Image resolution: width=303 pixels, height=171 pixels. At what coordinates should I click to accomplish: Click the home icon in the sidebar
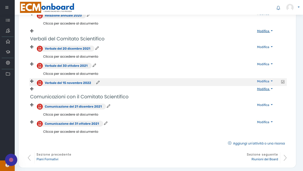click(8, 42)
